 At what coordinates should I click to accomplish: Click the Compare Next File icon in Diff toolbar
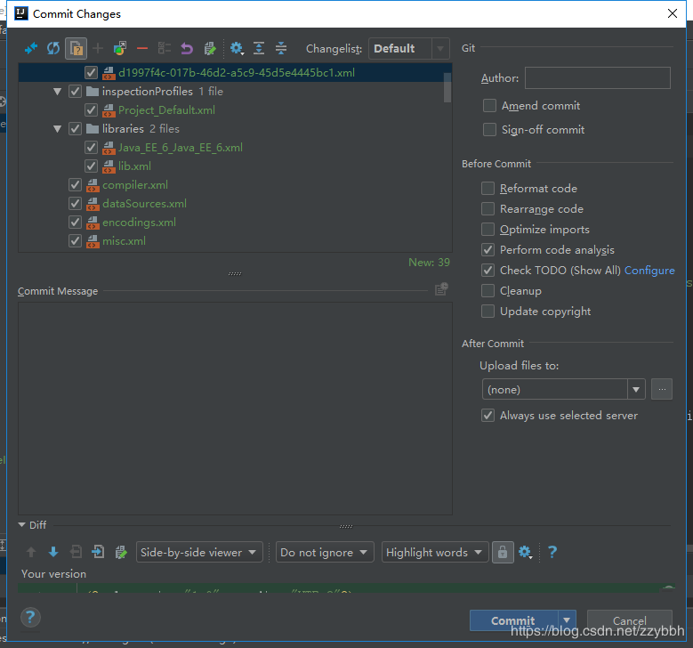pos(98,552)
